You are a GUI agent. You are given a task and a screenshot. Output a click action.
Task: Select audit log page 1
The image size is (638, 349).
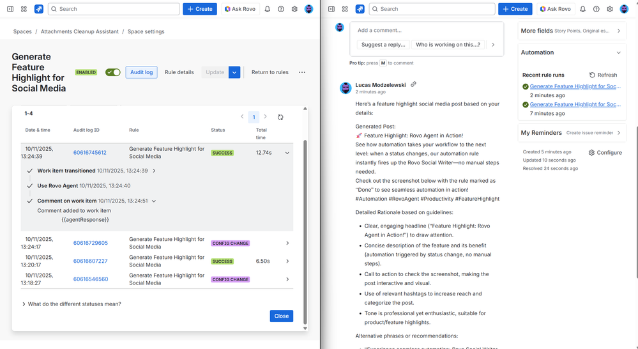click(x=254, y=117)
